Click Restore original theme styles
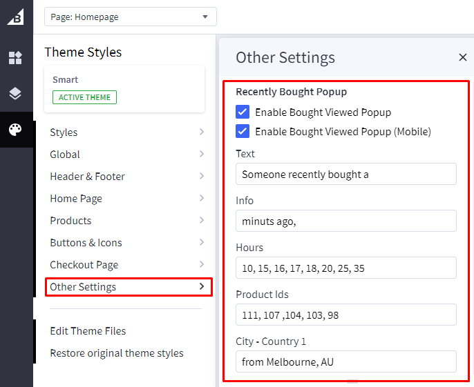The image size is (474, 387). click(117, 353)
